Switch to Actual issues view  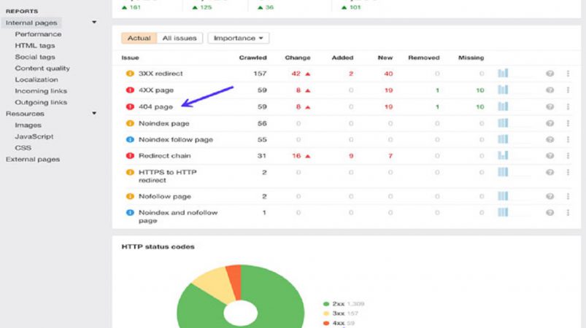(139, 38)
